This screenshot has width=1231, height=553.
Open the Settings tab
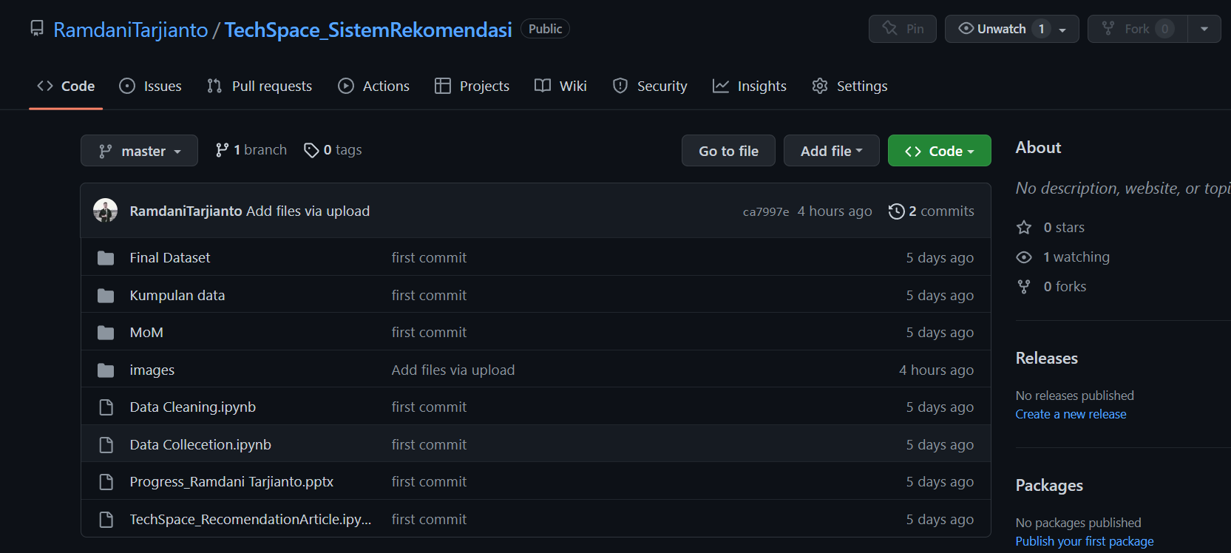point(850,86)
